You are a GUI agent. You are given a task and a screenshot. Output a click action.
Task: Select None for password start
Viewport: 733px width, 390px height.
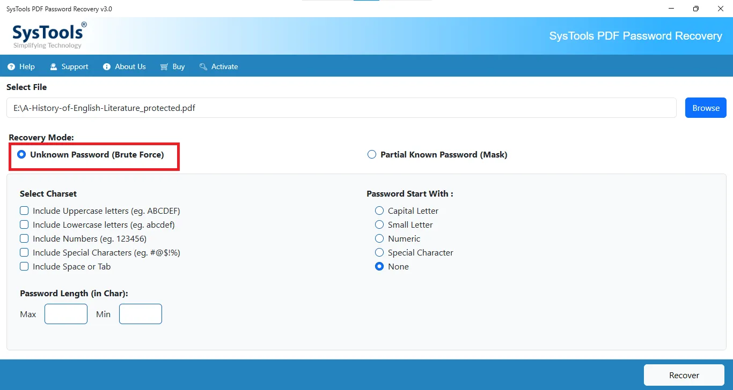tap(379, 266)
